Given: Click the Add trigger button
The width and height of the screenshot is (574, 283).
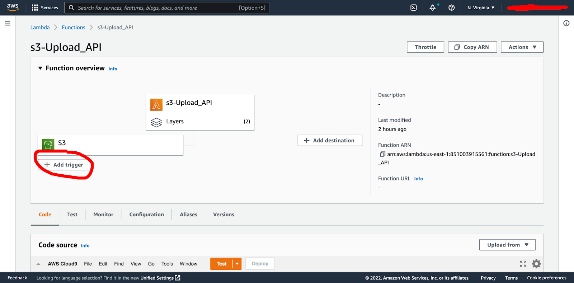Looking at the screenshot, I should pyautogui.click(x=64, y=165).
